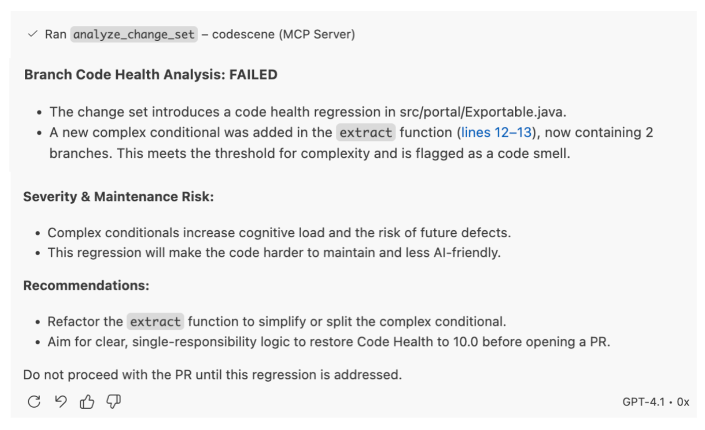This screenshot has width=705, height=430.
Task: Mark the response unhelpful with thumbs down
Action: 113,402
